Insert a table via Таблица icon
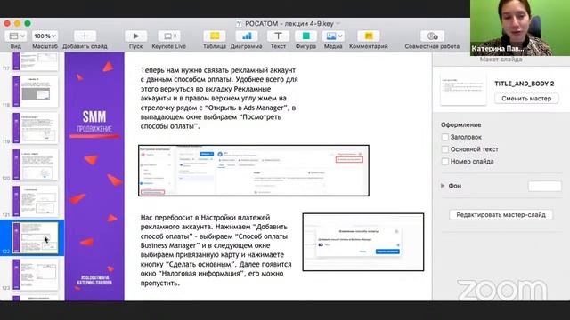The image size is (570, 320). pyautogui.click(x=215, y=36)
